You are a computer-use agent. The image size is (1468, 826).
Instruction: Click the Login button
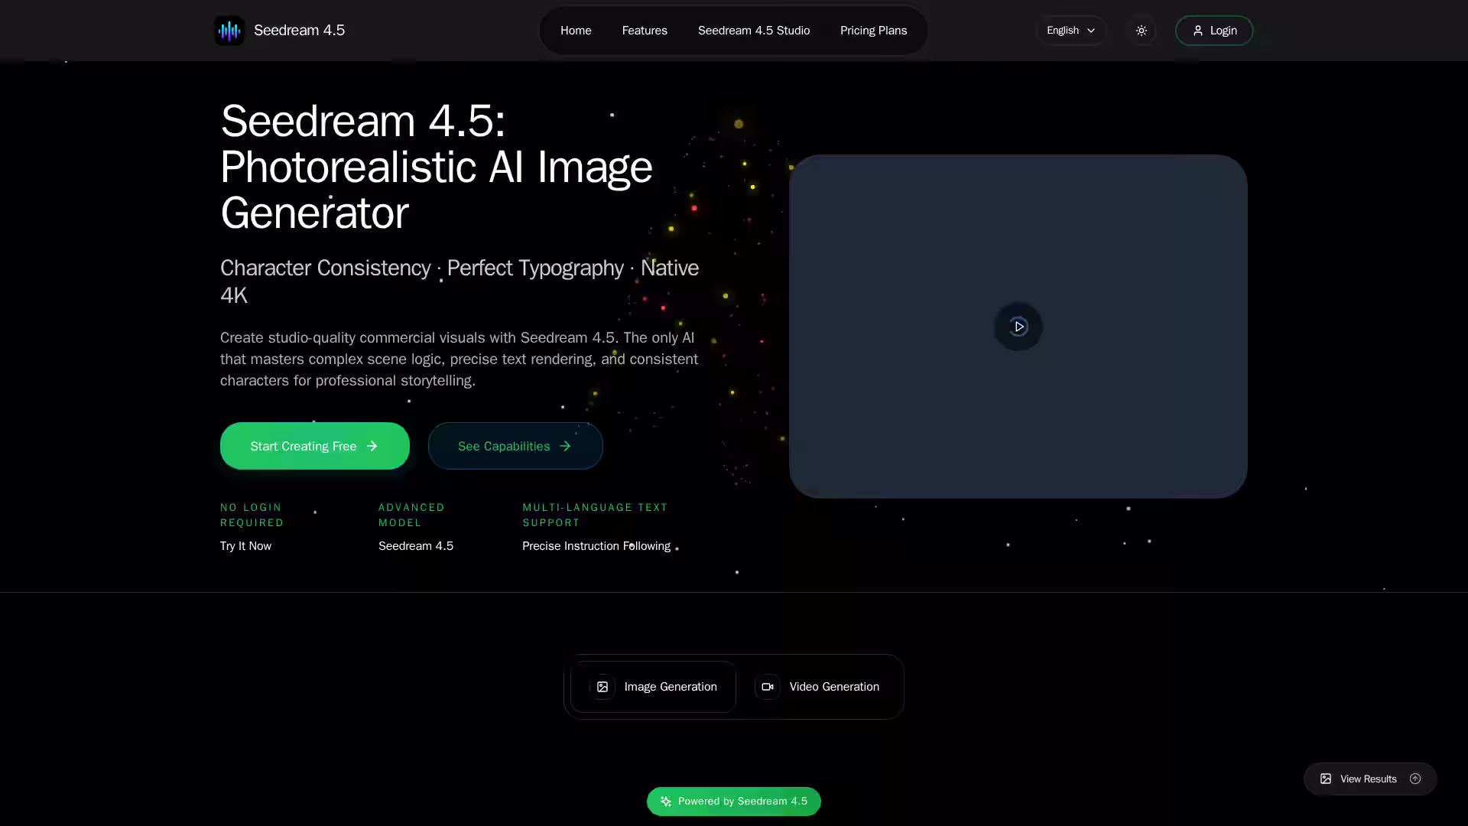pyautogui.click(x=1213, y=31)
